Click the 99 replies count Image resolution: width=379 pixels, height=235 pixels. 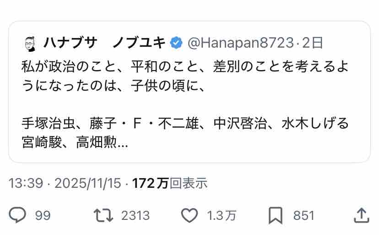pyautogui.click(x=43, y=215)
